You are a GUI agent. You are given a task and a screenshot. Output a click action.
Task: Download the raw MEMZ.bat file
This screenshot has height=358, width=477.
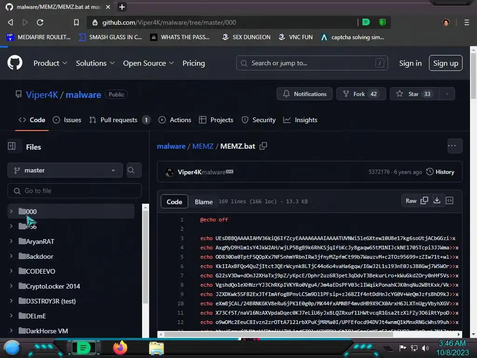pyautogui.click(x=437, y=200)
